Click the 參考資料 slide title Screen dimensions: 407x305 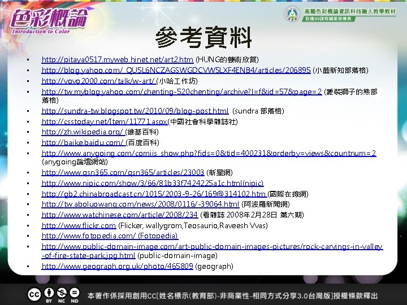point(203,38)
